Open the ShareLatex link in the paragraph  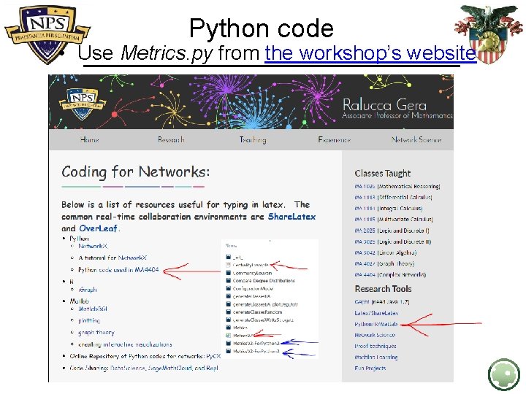(291, 217)
